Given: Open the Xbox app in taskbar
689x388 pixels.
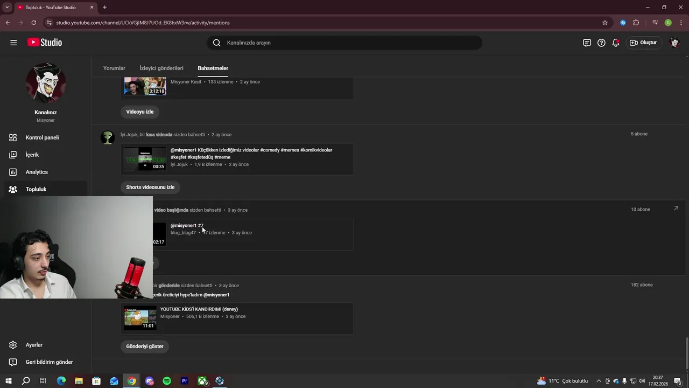Looking at the screenshot, I should 202,381.
